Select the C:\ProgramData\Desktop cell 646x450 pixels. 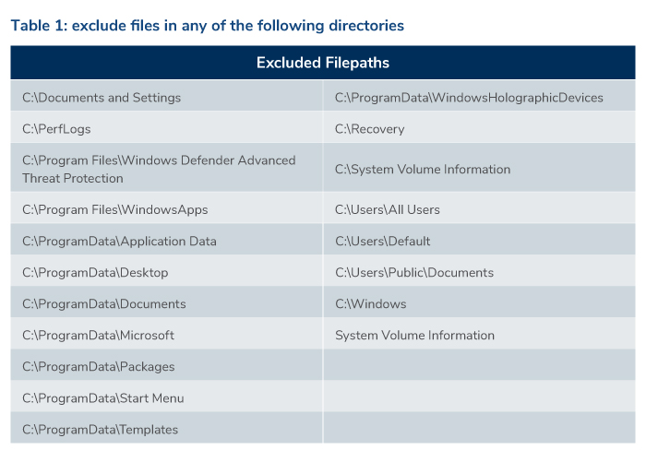tap(166, 272)
